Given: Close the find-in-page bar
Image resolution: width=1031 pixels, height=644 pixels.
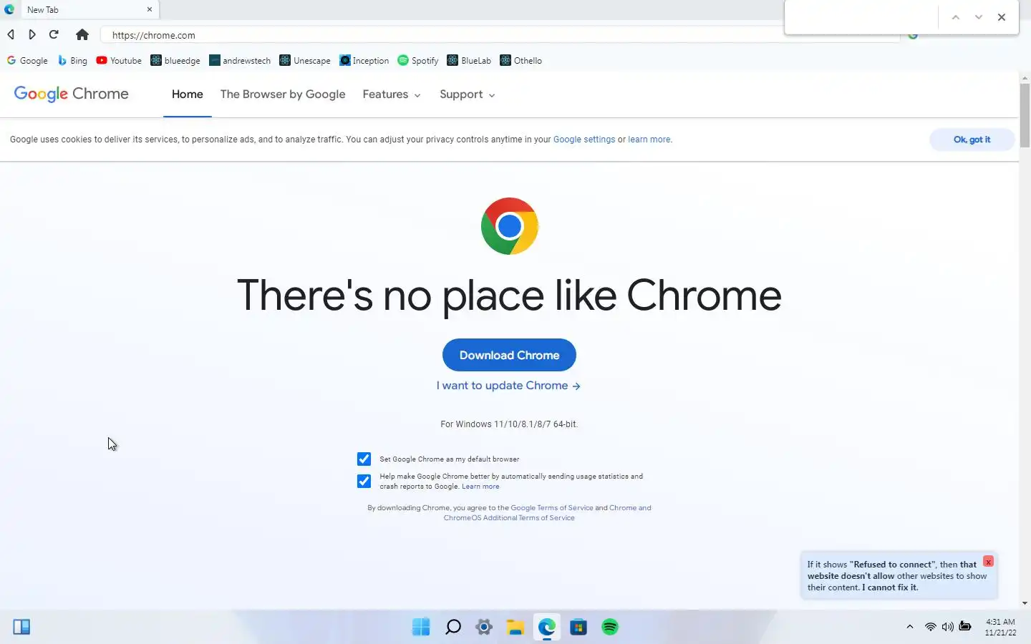Looking at the screenshot, I should click(1001, 17).
